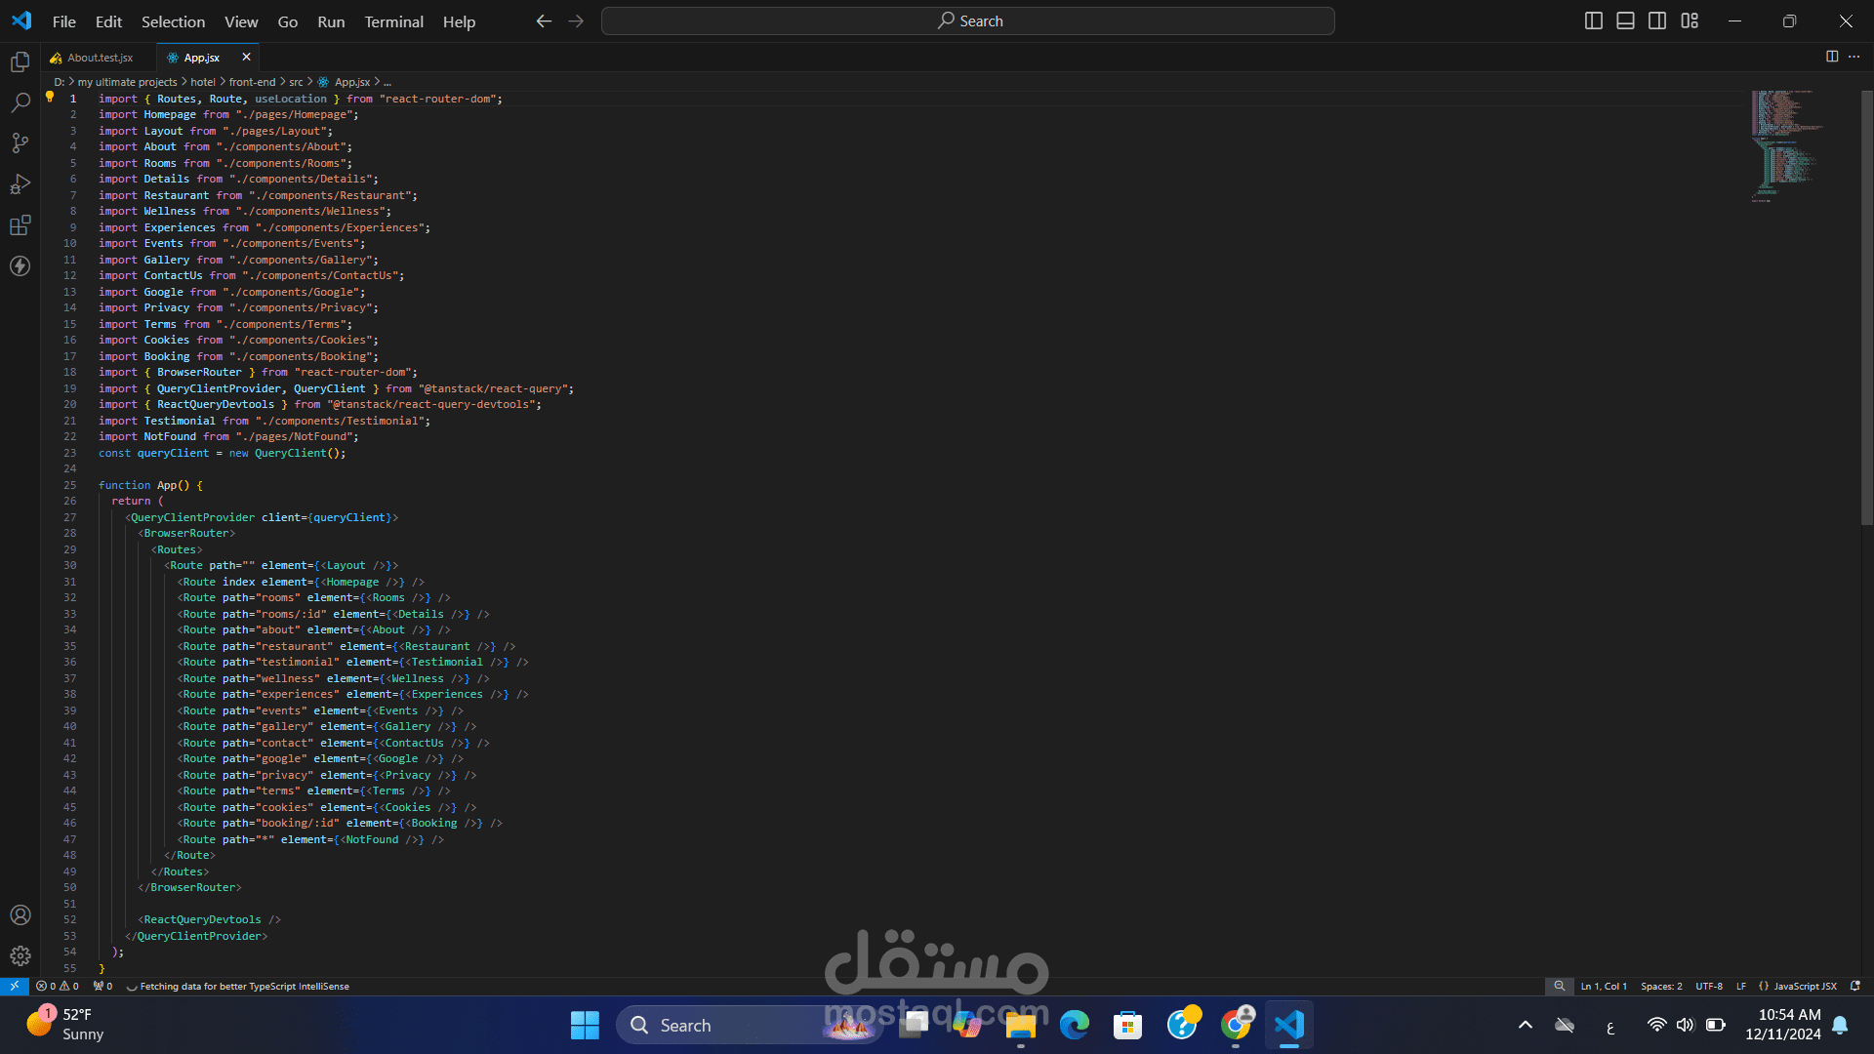
Task: Open the View menu
Action: (241, 21)
